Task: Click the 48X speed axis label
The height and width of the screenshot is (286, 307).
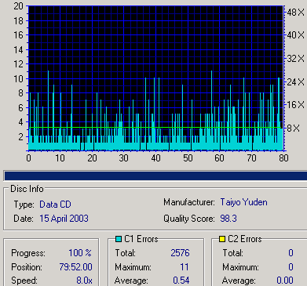Action: coord(296,13)
